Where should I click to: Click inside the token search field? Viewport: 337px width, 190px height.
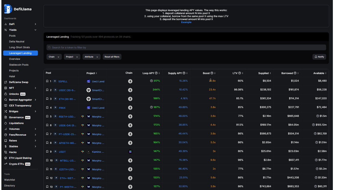click(185, 47)
